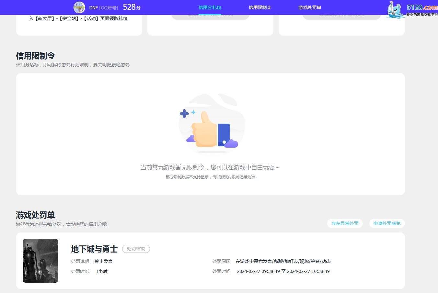Screen dimensions: 438x293
Task: Click the 当前常玩游戏暂无限制令 message
Action: tap(210, 167)
